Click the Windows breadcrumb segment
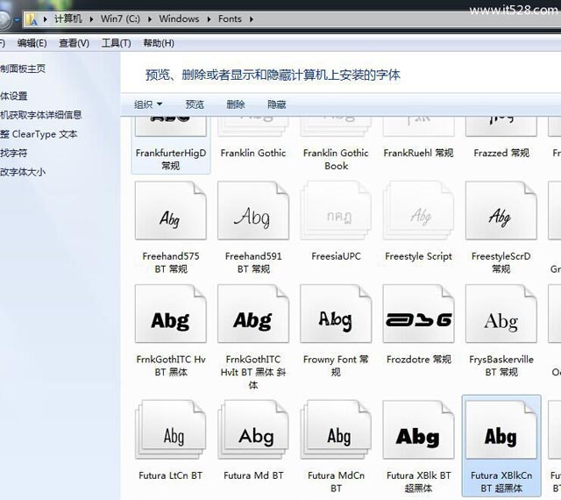This screenshot has width=561, height=500. coord(179,19)
